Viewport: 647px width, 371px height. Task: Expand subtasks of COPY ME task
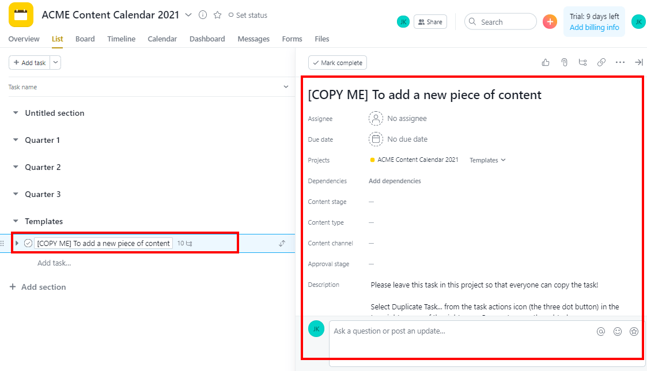[x=17, y=244]
